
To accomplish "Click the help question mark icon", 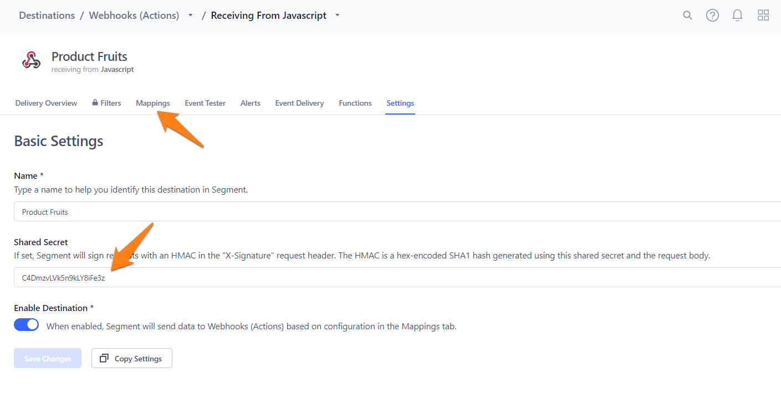I will click(x=712, y=15).
